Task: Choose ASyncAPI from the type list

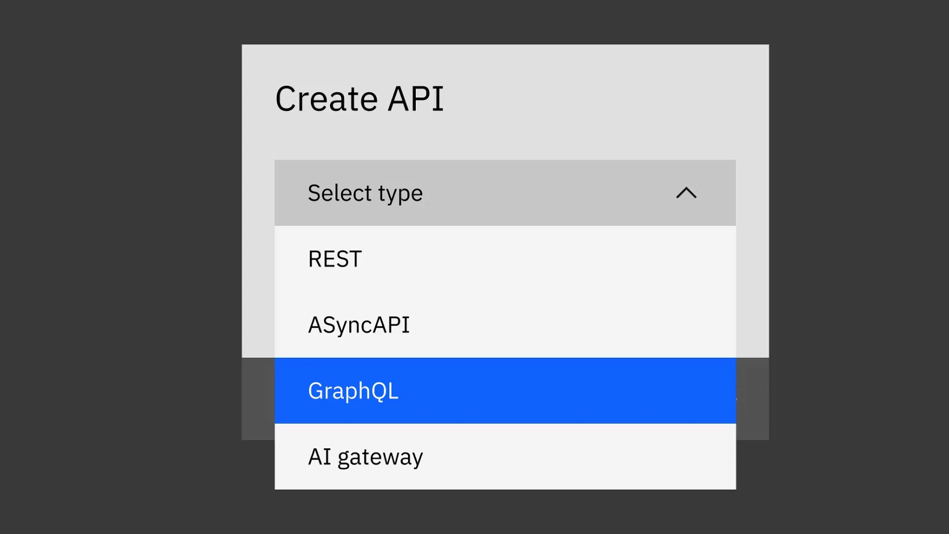Action: (505, 325)
